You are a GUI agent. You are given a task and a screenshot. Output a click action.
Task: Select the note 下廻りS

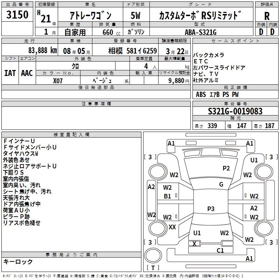coord(13,172)
